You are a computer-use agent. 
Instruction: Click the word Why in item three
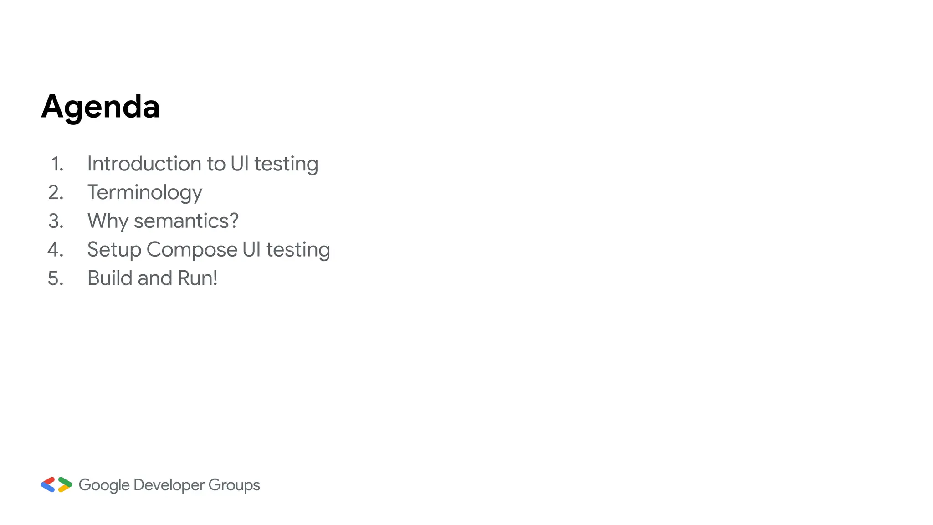point(108,221)
